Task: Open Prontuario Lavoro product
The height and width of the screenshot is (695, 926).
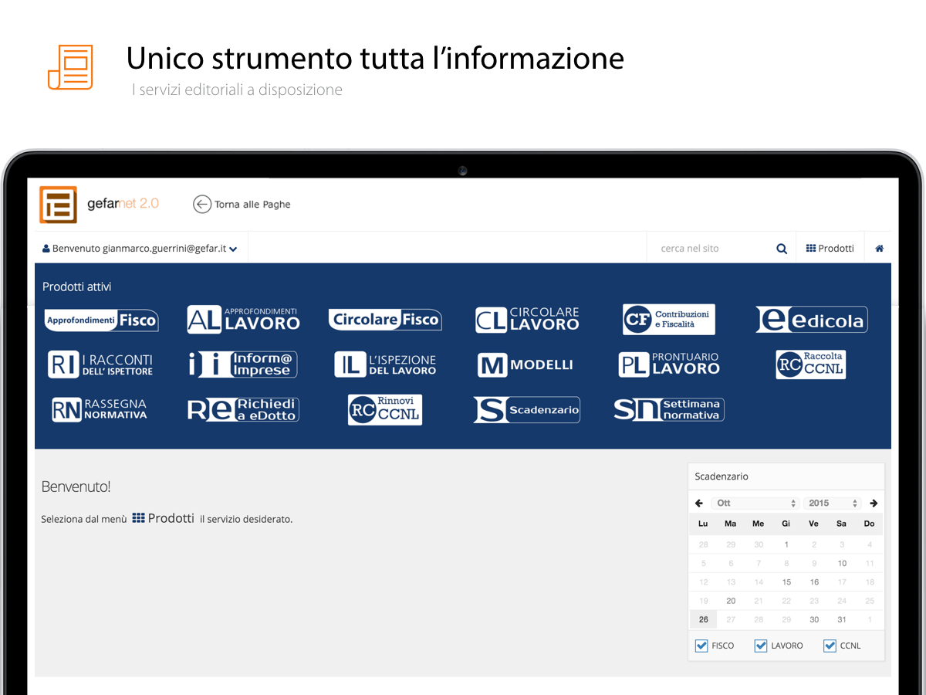Action: click(x=669, y=364)
